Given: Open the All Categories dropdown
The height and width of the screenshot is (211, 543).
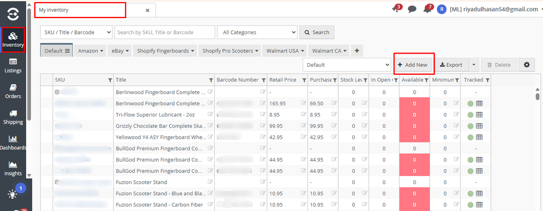Looking at the screenshot, I should (x=257, y=32).
